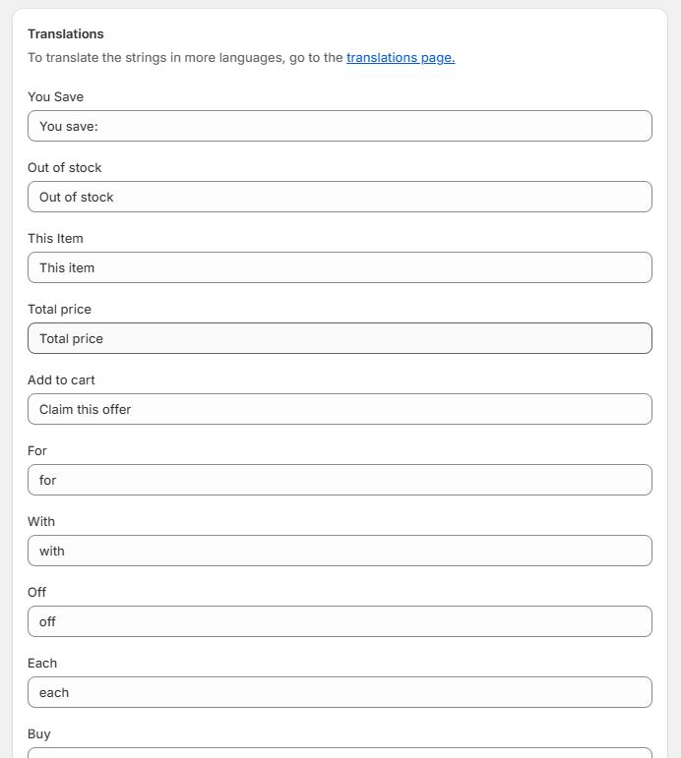681x758 pixels.
Task: Click the 'This Item' field label
Action: [55, 238]
